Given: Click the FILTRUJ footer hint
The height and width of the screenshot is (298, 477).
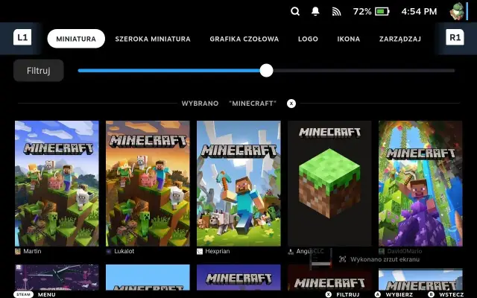Looking at the screenshot, I should [348, 294].
